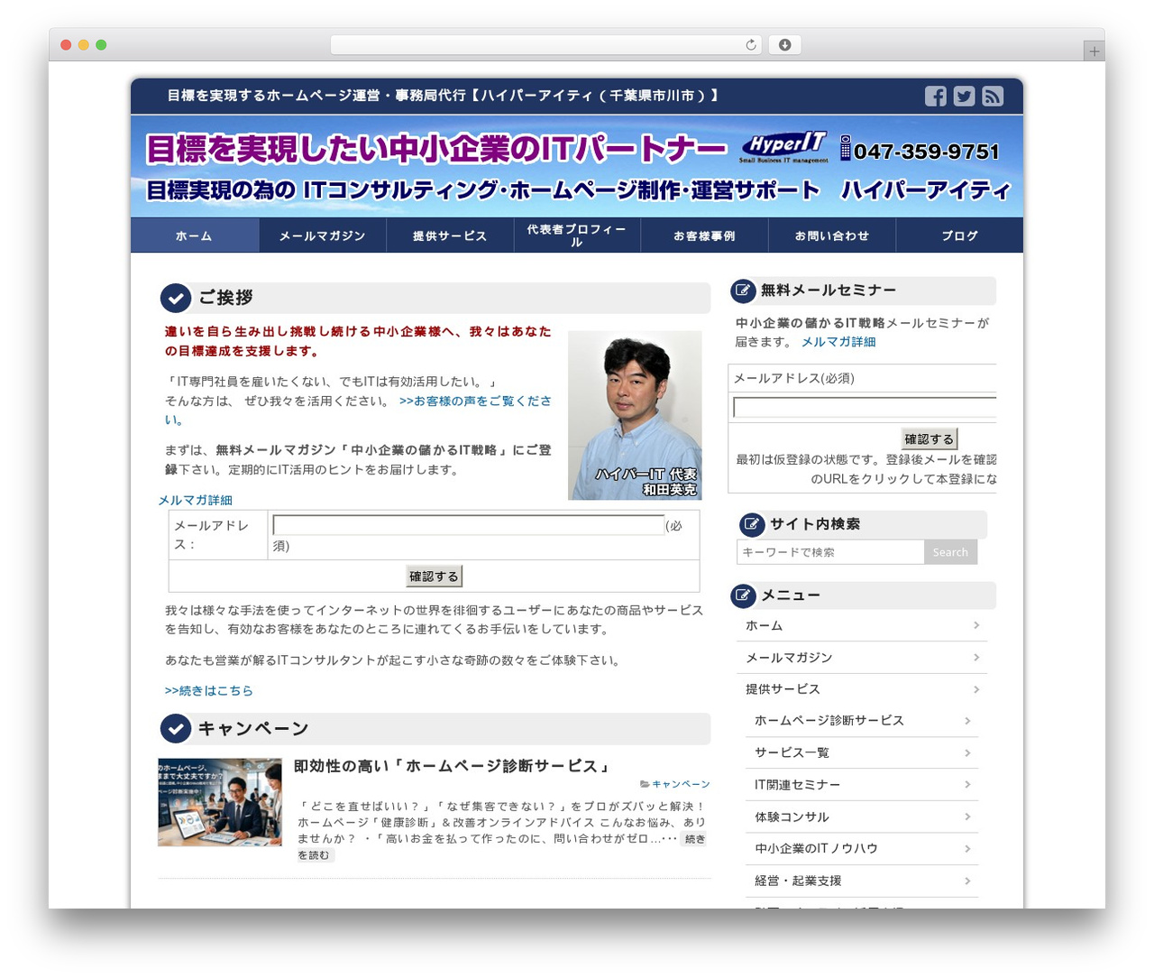Image resolution: width=1154 pixels, height=978 pixels.
Task: Open the Facebook icon in header
Action: 935,96
